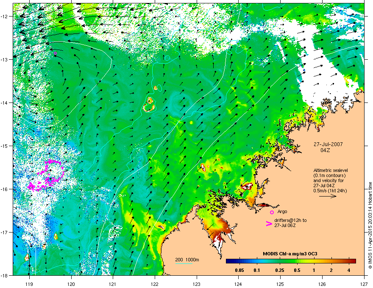Image resolution: width=373 pixels, height=288 pixels.
Task: Click the 27-Jul-2007 04Z date label
Action: [x=328, y=147]
